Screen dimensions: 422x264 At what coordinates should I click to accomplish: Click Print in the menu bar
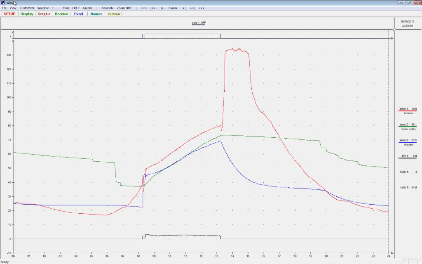pyautogui.click(x=66, y=8)
